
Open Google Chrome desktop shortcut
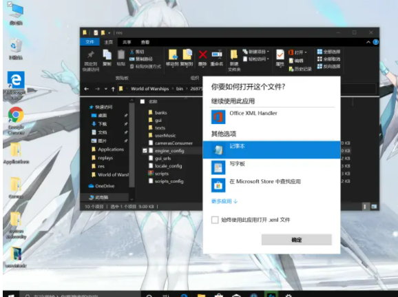[16, 121]
